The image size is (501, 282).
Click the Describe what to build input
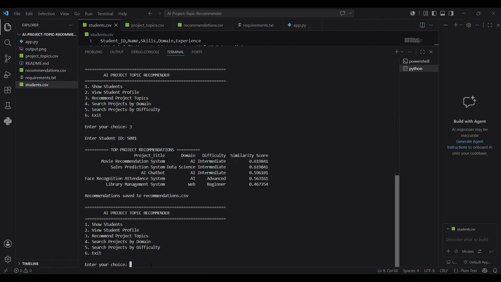(469, 239)
